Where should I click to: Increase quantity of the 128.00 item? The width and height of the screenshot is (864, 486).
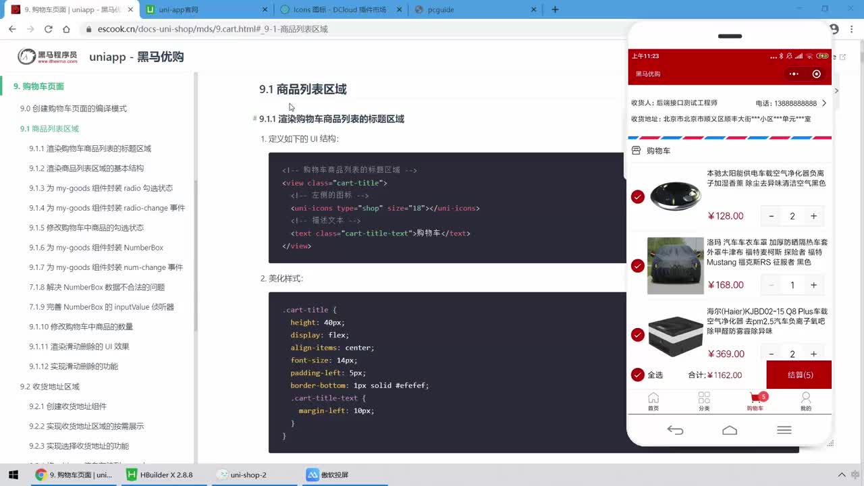(813, 216)
